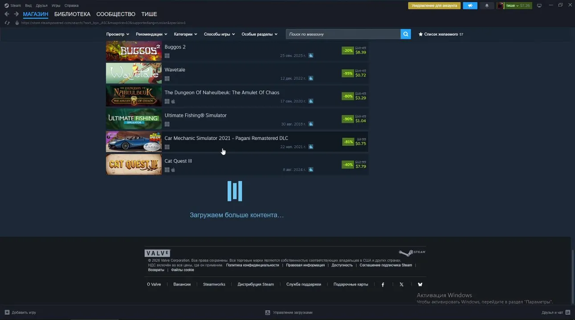The image size is (575, 320).
Task: Click Список желаемого wishlist link
Action: 441,34
